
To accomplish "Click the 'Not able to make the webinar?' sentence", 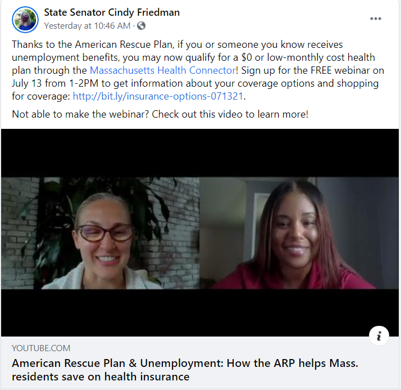I will [160, 114].
